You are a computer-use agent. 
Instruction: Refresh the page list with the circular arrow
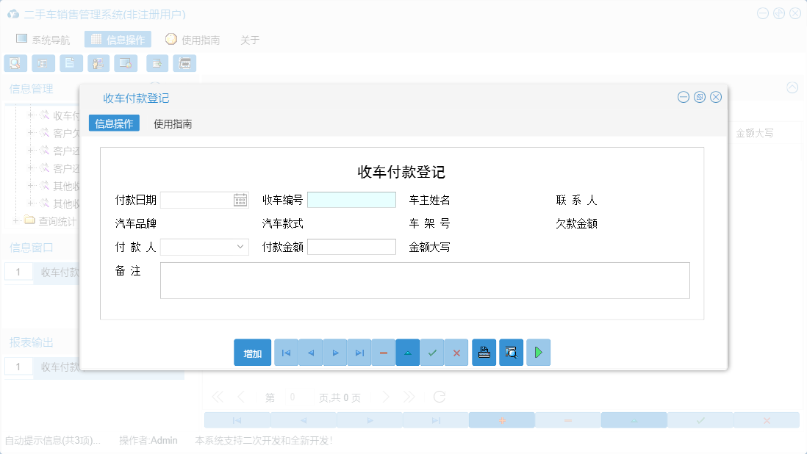[x=439, y=396]
